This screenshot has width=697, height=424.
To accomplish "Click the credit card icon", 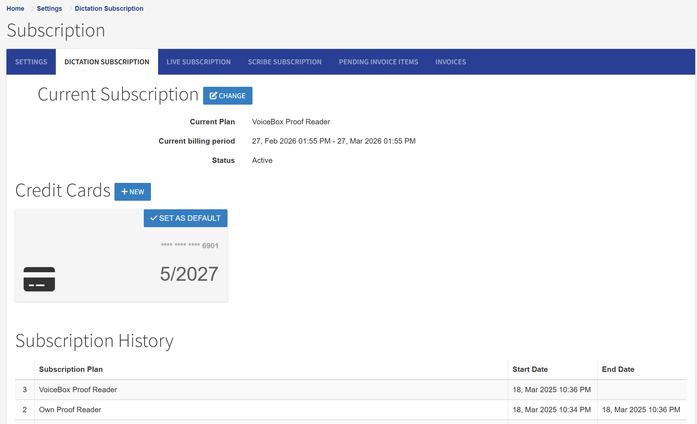I will coord(39,279).
